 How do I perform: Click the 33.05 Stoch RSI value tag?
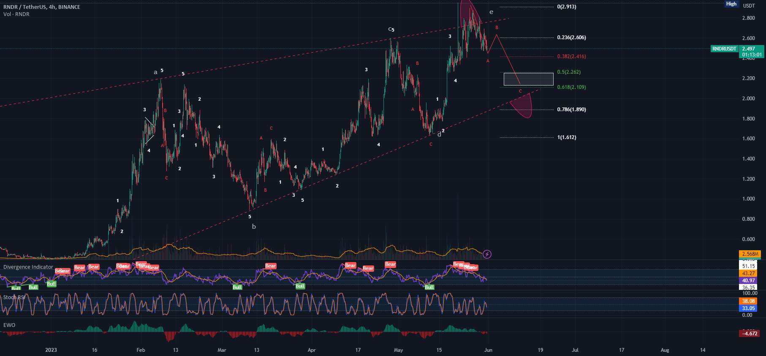pyautogui.click(x=748, y=308)
